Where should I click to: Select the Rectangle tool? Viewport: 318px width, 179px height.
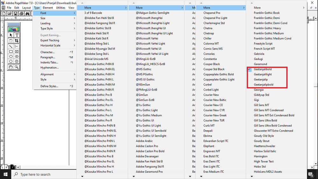tap(11, 52)
